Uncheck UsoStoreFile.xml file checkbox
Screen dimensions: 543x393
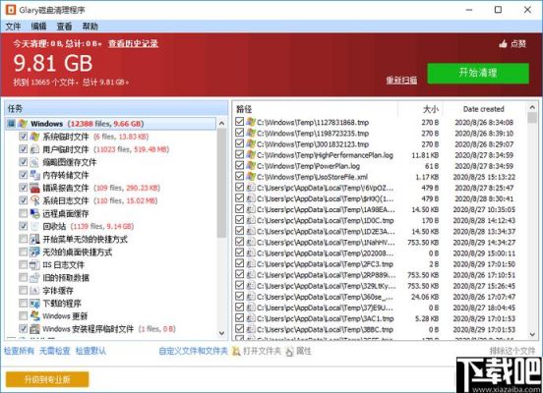pos(239,177)
